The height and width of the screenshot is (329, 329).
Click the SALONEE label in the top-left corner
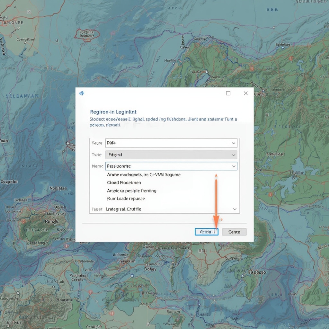click(x=13, y=23)
